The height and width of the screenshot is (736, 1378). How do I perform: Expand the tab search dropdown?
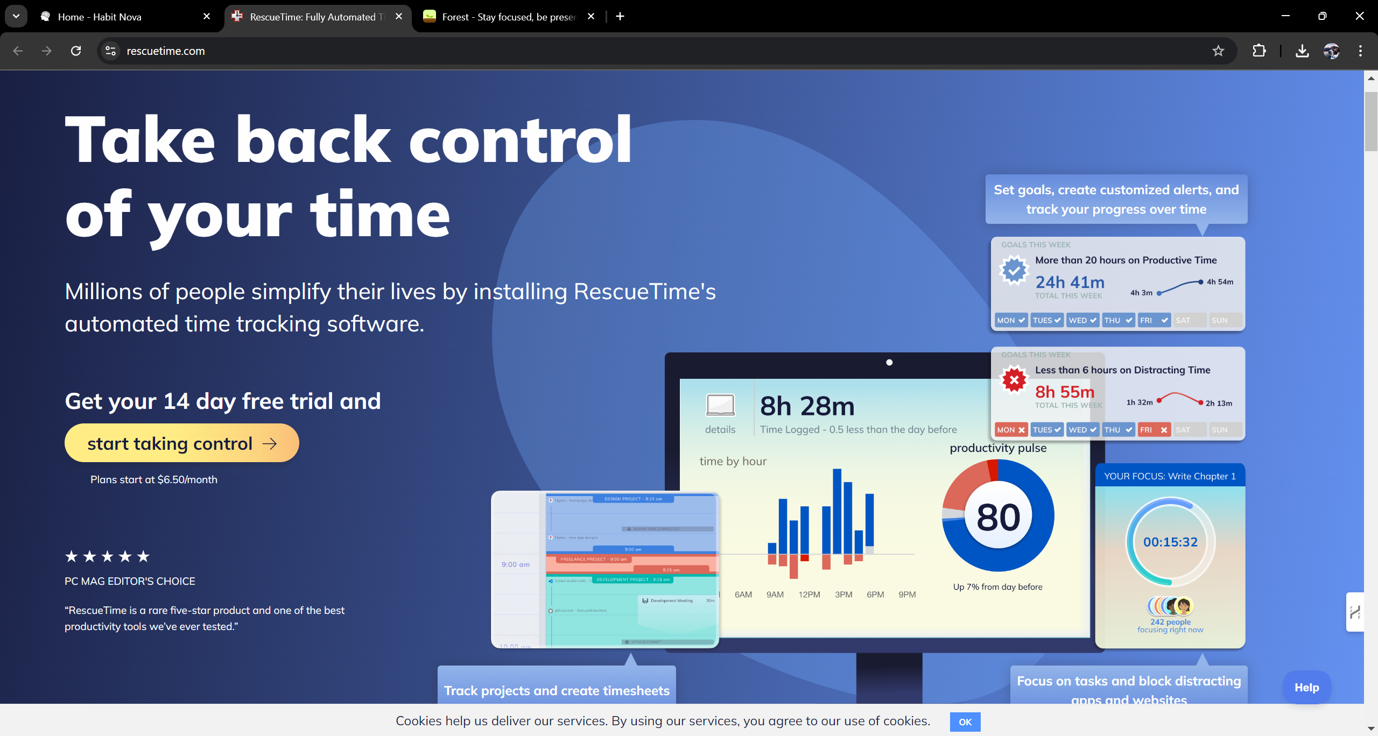(x=16, y=16)
